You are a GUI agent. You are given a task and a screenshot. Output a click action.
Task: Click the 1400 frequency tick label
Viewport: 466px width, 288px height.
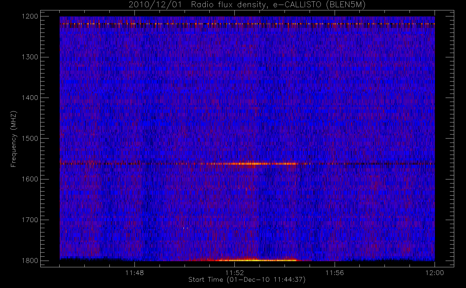pyautogui.click(x=30, y=98)
